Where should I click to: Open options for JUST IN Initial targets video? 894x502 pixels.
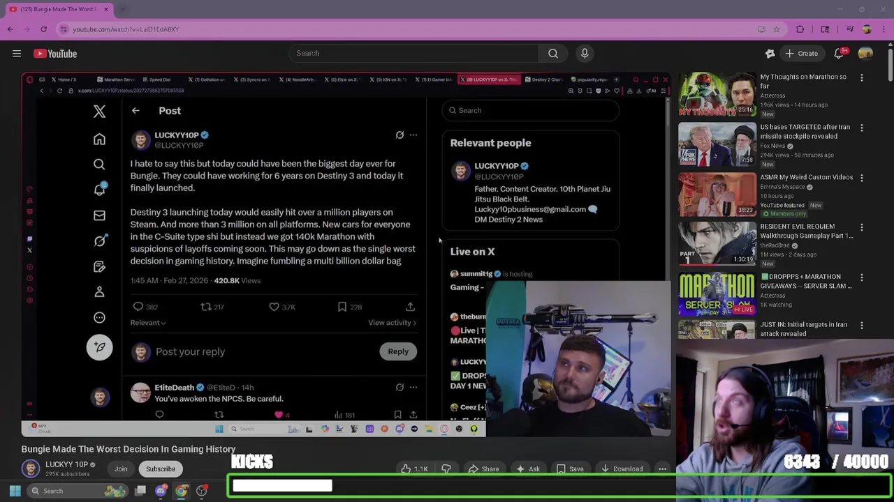(x=861, y=326)
